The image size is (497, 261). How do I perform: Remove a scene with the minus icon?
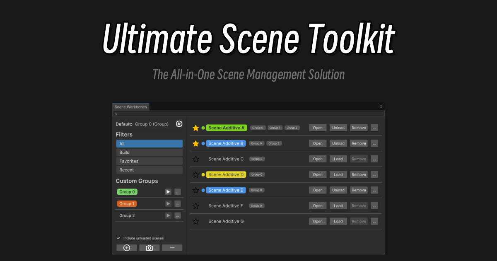click(172, 247)
